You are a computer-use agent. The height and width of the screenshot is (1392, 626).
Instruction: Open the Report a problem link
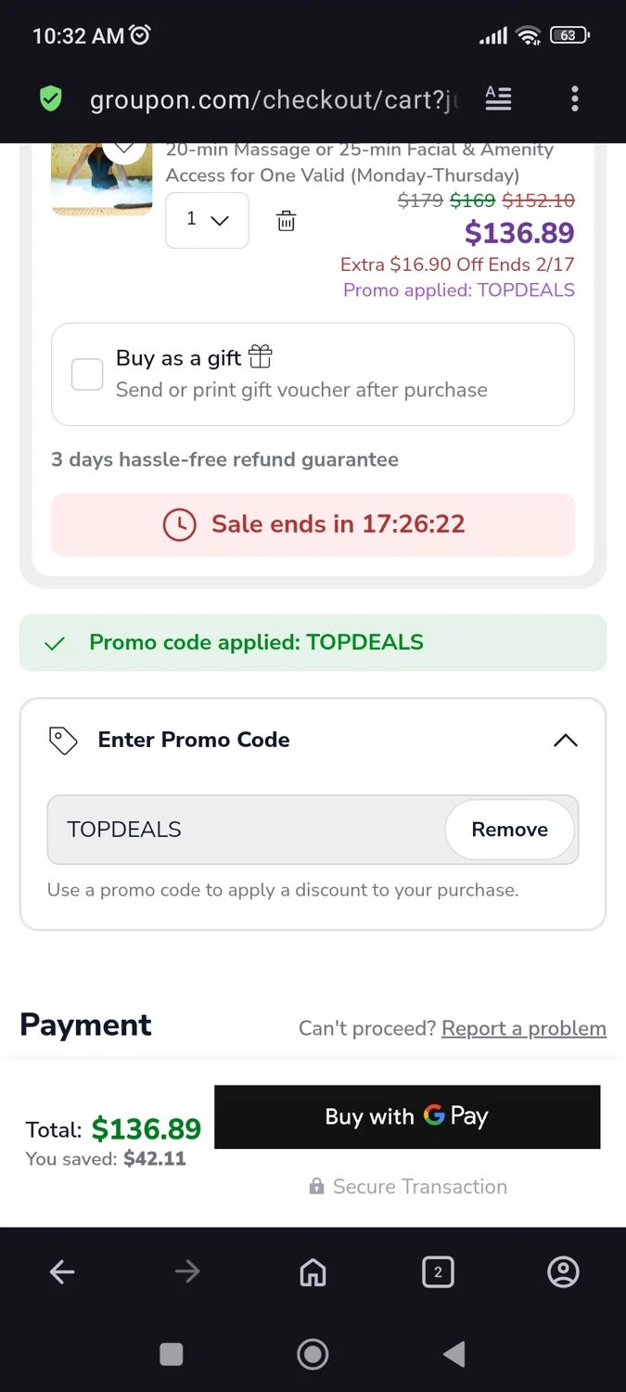523,1028
